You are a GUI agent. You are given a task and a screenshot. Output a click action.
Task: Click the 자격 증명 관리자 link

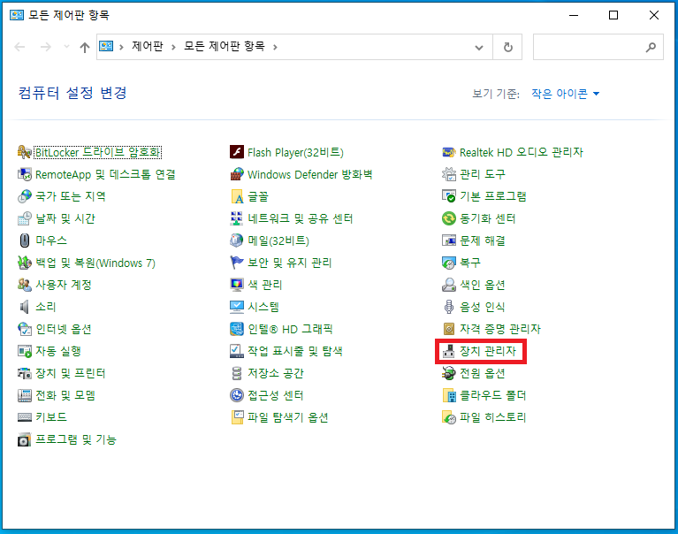[500, 329]
